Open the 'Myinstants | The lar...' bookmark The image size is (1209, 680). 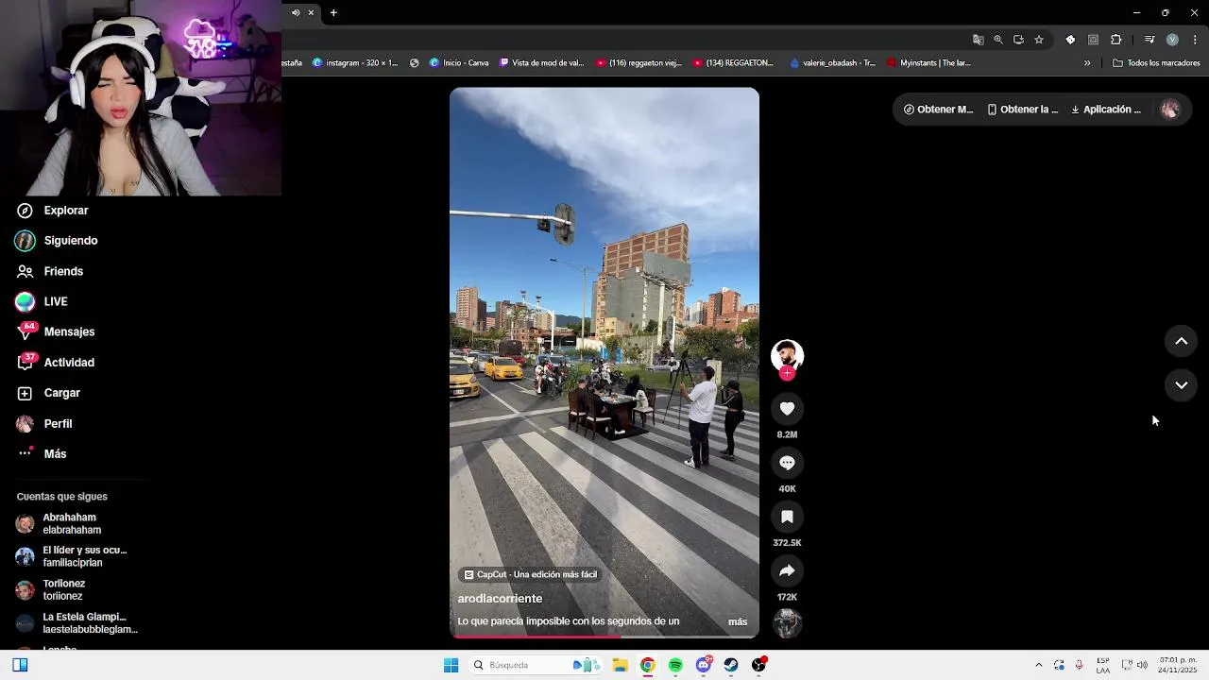pos(928,63)
